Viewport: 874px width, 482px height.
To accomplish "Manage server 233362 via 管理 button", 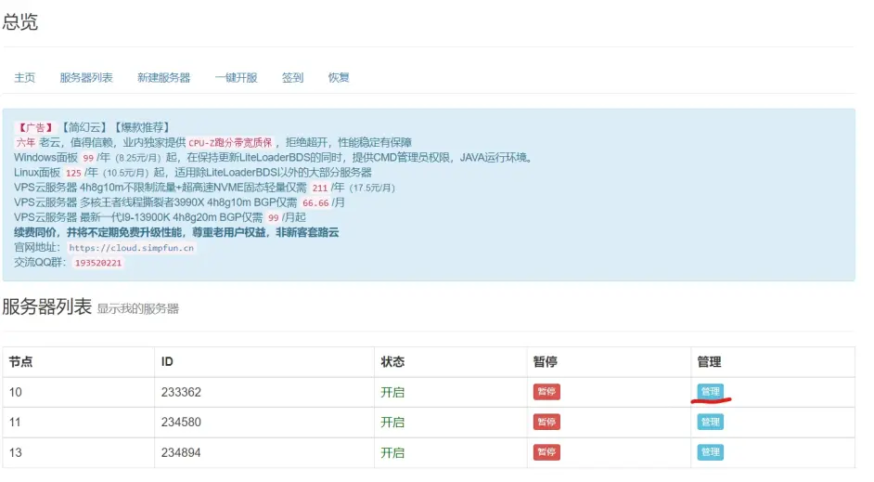I will (x=710, y=392).
